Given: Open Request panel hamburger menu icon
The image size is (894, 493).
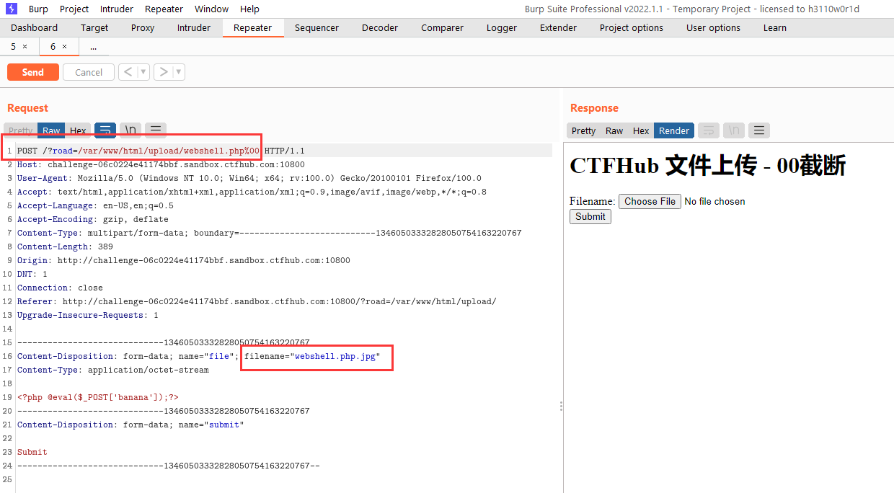Looking at the screenshot, I should click(x=156, y=130).
